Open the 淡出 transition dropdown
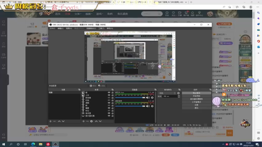The width and height of the screenshot is (262, 147). (x=167, y=93)
